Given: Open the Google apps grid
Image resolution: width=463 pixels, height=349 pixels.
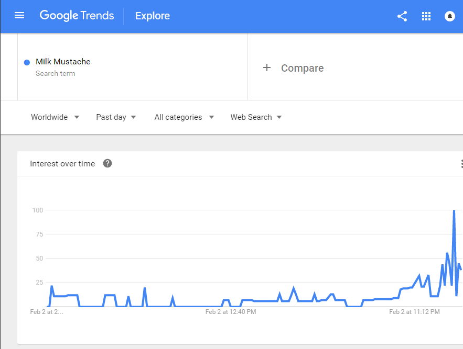Looking at the screenshot, I should [x=426, y=16].
